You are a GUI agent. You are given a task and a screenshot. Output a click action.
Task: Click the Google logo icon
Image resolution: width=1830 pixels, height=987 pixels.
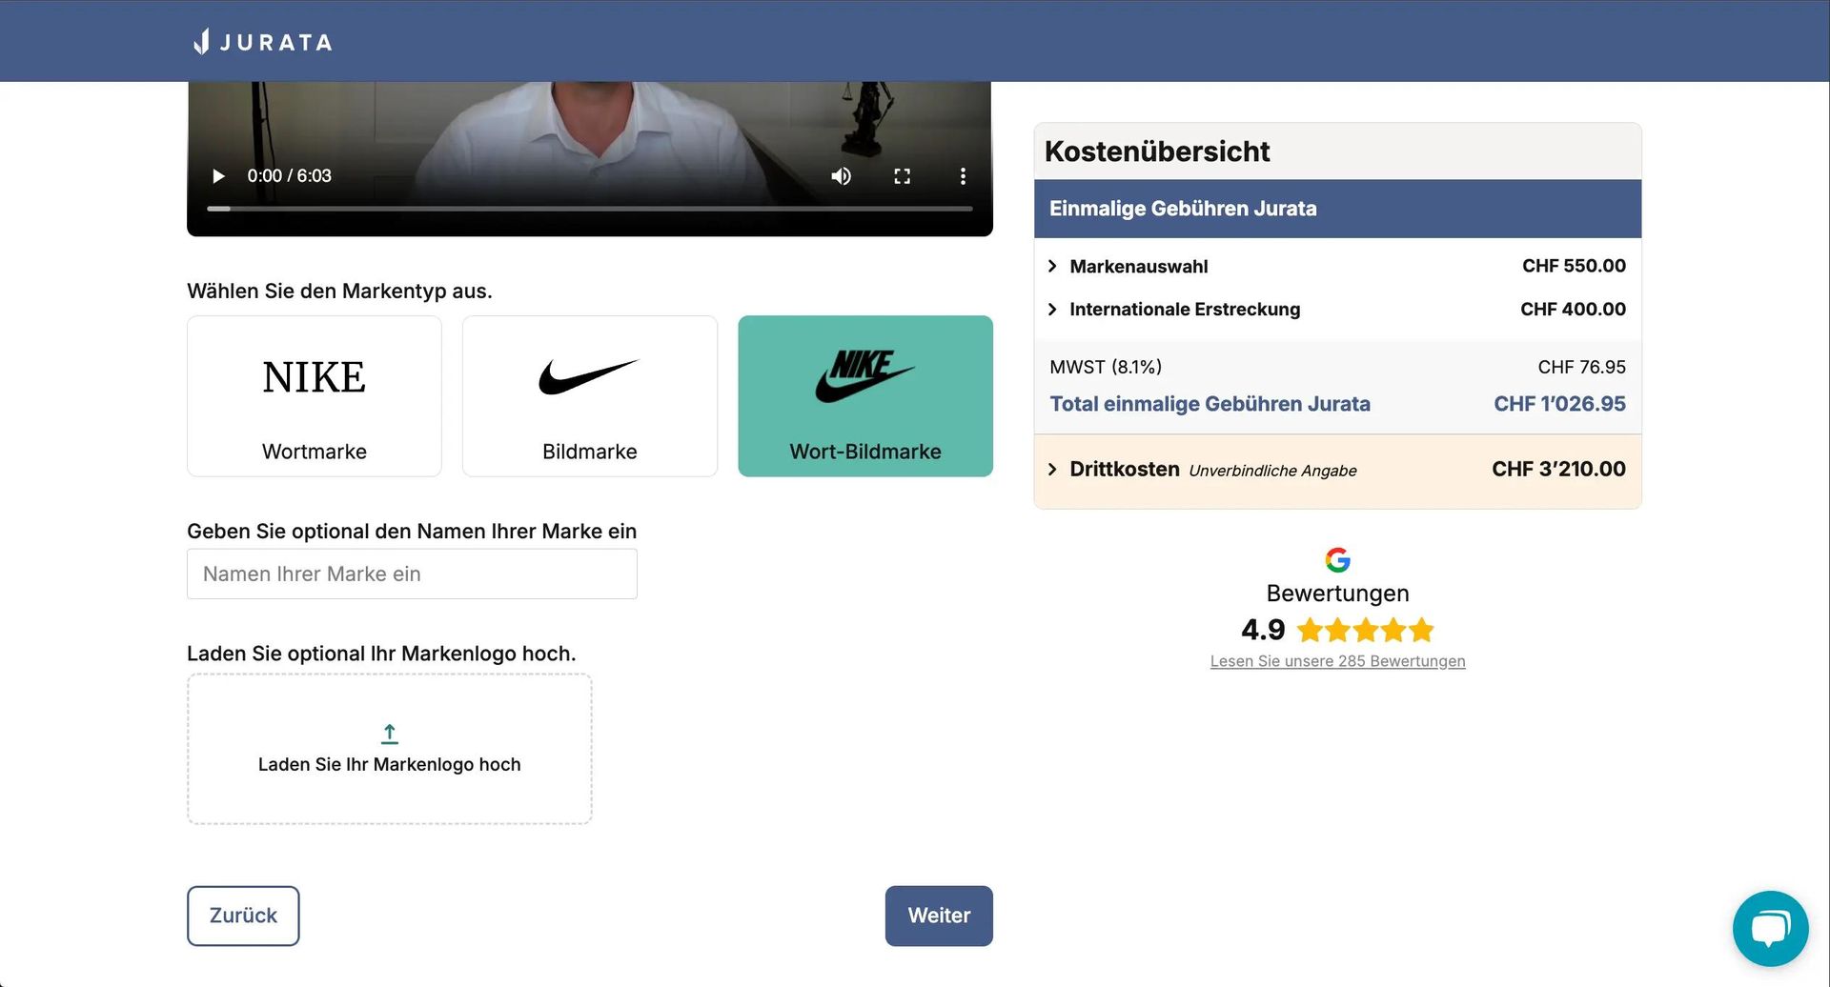tap(1337, 560)
